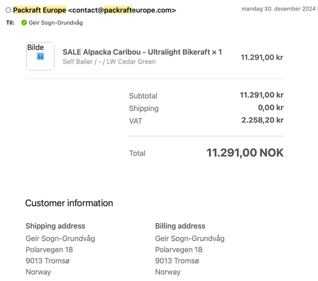Click the 0,00 kr shipping amount
The image size is (318, 281).
tap(271, 108)
